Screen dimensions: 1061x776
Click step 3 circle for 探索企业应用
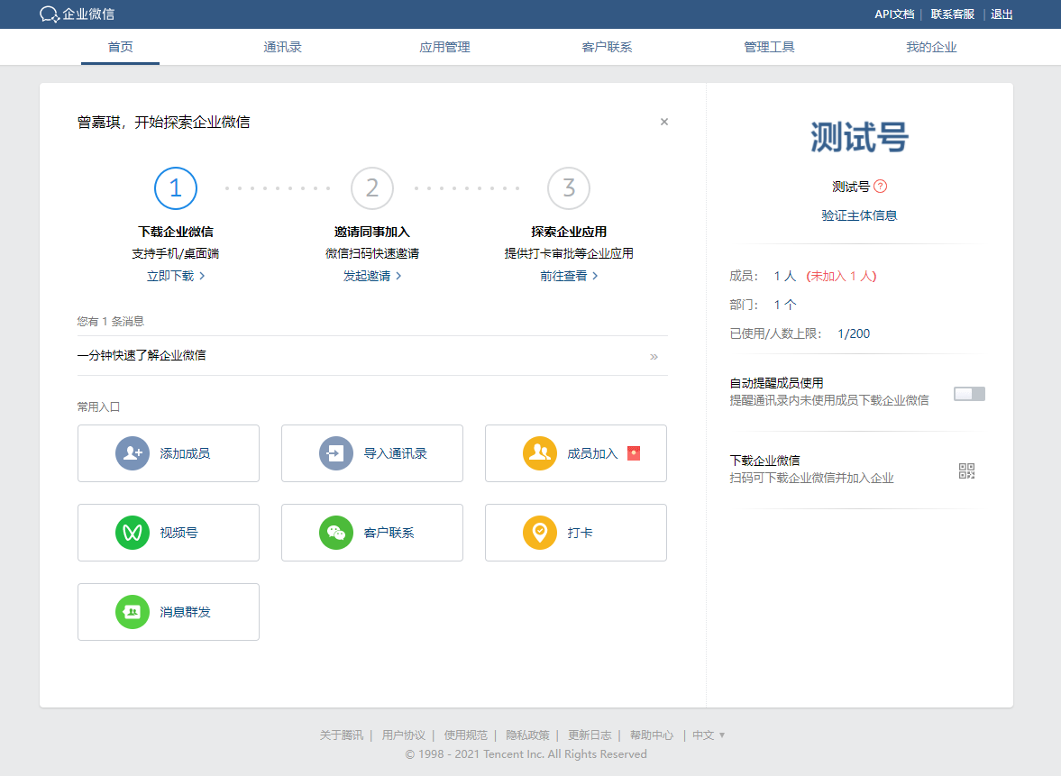pos(569,188)
